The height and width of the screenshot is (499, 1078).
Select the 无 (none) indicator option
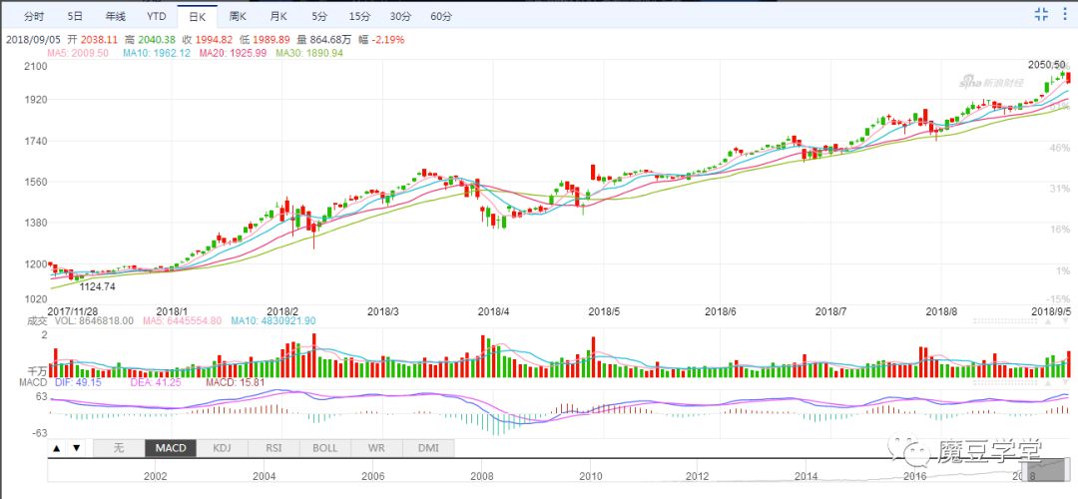click(118, 448)
